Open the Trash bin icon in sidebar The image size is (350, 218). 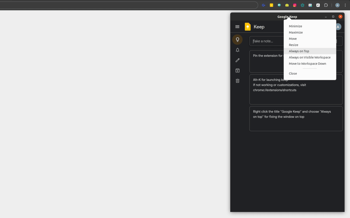(x=237, y=81)
